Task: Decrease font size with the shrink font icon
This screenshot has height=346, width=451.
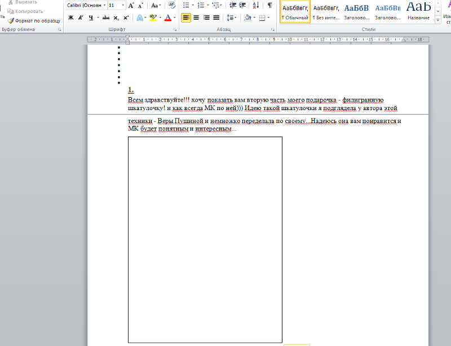Action: click(140, 6)
